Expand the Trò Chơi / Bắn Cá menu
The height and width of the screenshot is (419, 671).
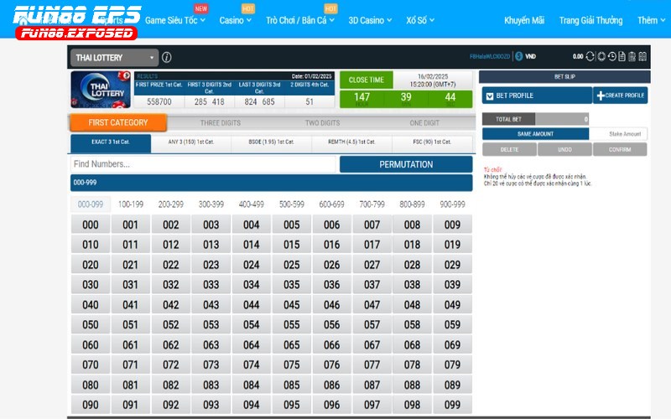coord(300,20)
